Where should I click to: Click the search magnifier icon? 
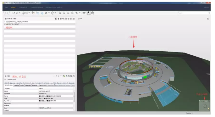point(209,13)
